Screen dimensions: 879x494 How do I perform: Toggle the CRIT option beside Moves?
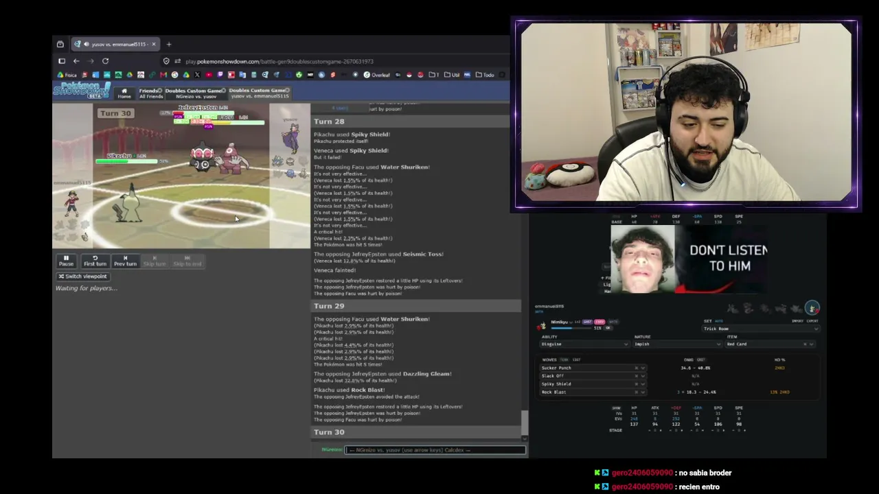[x=576, y=360]
